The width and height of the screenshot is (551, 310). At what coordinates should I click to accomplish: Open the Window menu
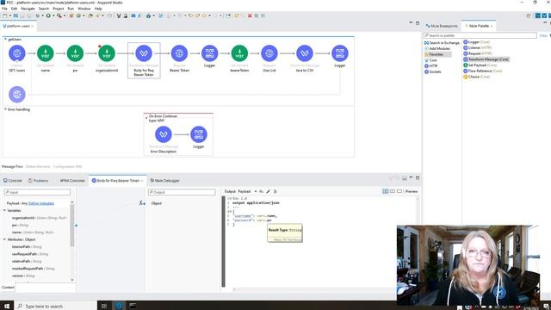[x=84, y=9]
